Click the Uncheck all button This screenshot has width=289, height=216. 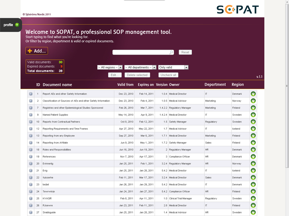[x=168, y=75]
